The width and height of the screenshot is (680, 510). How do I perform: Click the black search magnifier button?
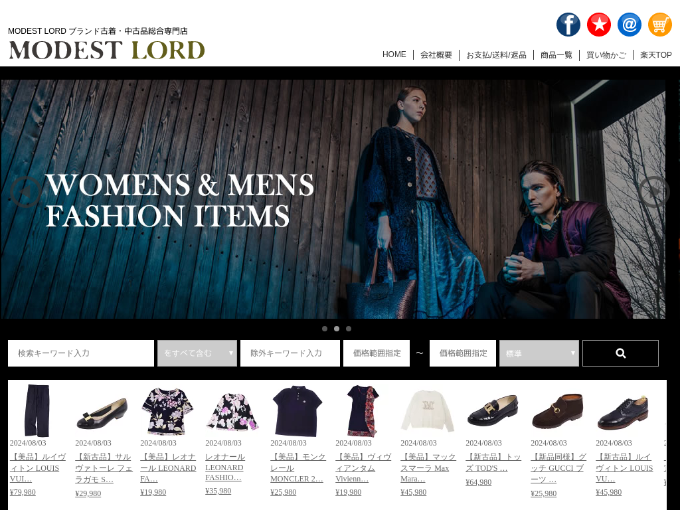coord(620,353)
